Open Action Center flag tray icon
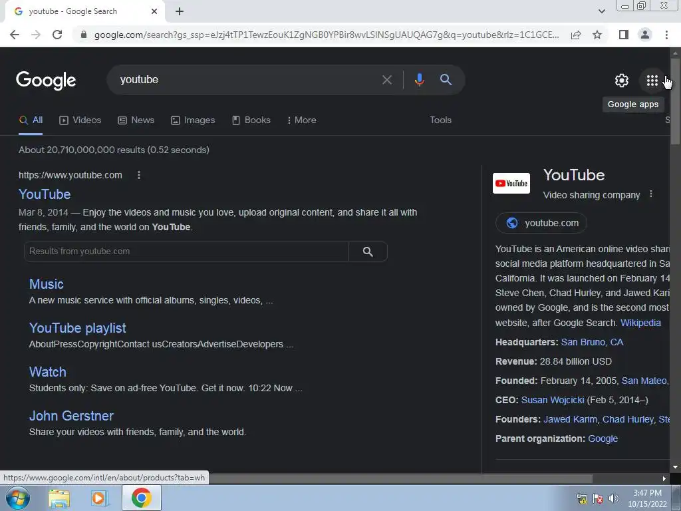Viewport: 681px width, 511px height. (598, 498)
